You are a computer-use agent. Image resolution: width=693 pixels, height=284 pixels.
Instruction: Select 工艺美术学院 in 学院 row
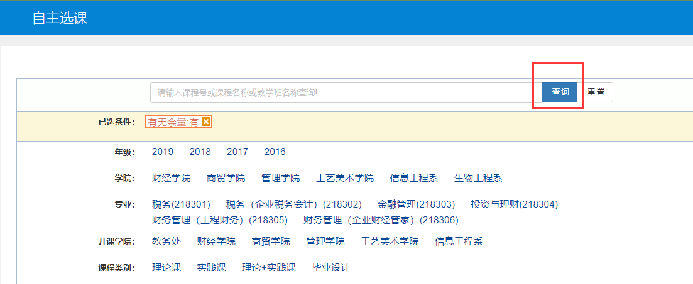pyautogui.click(x=345, y=178)
